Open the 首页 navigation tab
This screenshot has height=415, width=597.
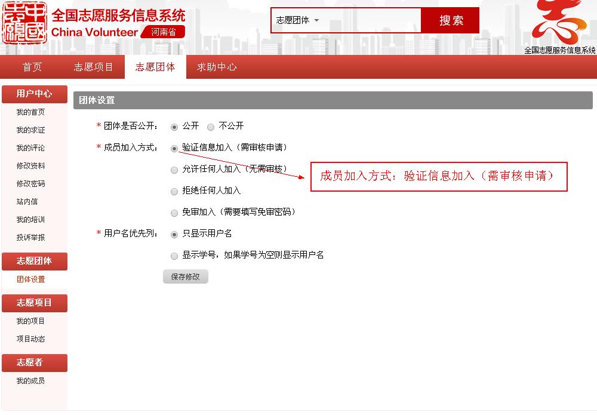32,67
